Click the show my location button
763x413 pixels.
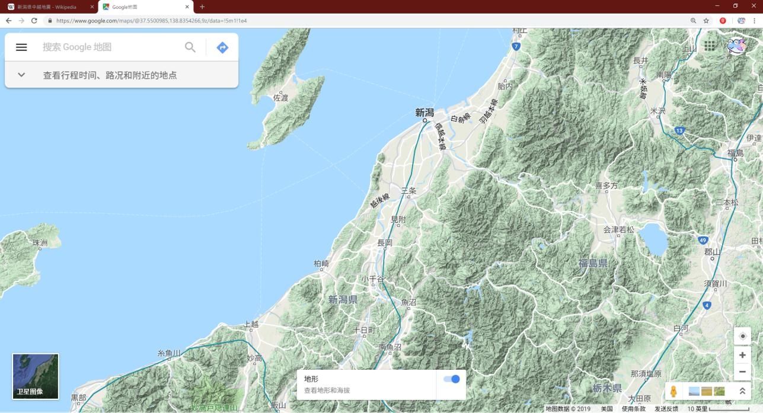click(x=742, y=335)
